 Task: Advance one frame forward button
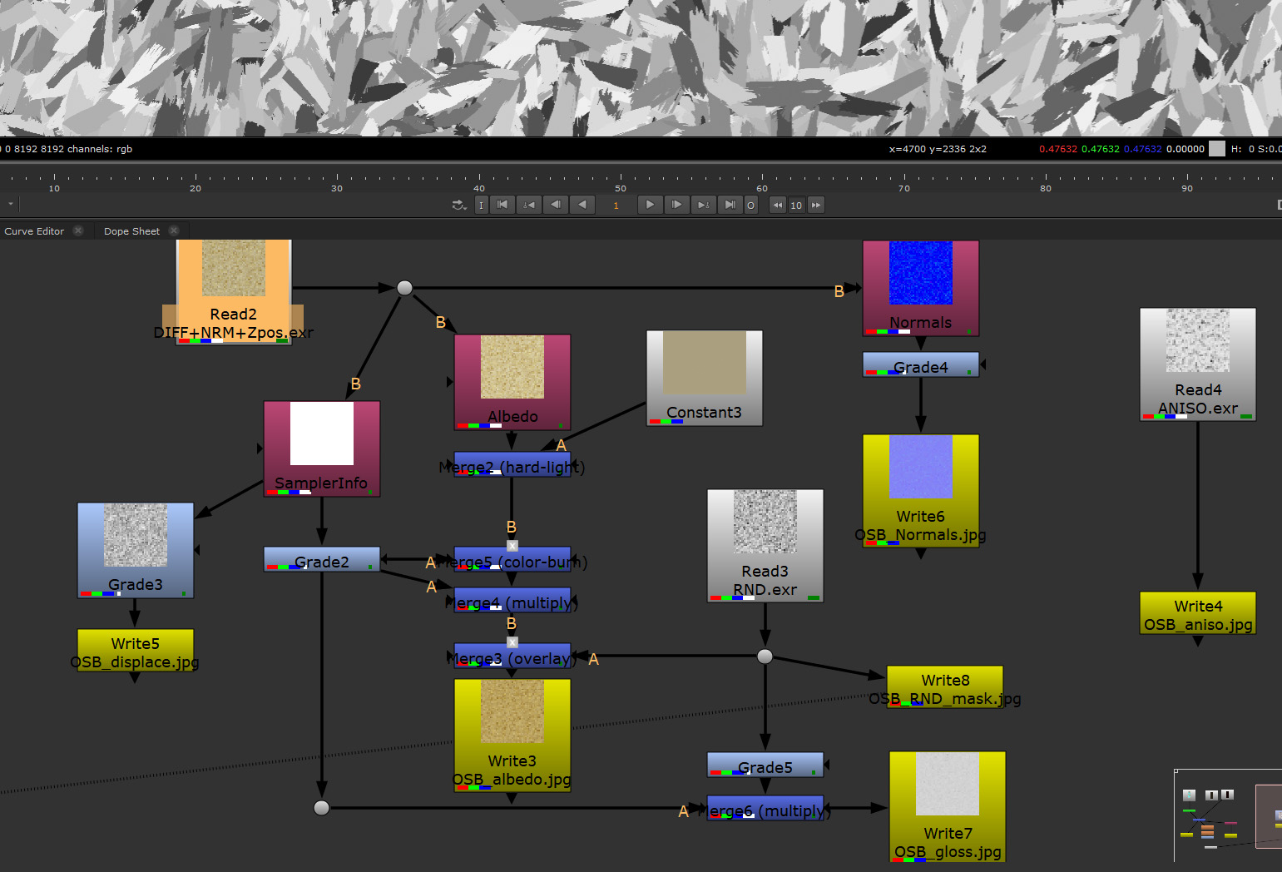coord(676,205)
